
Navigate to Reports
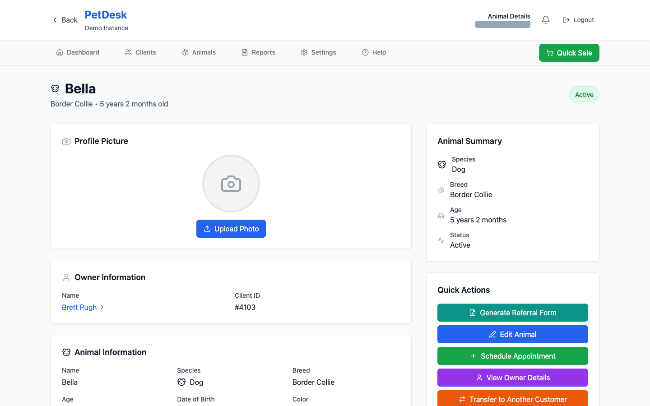tap(258, 52)
